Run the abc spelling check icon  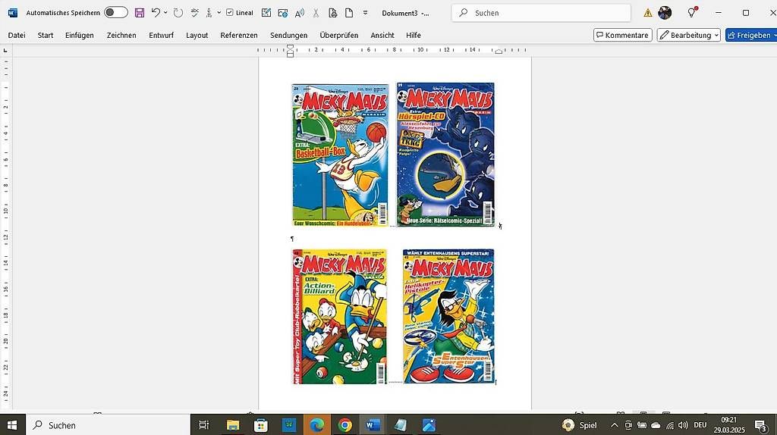point(195,13)
